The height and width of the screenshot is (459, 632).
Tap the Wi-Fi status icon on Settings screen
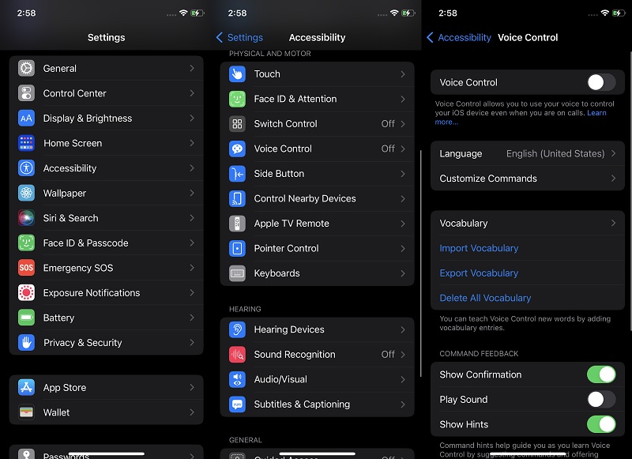[x=183, y=13]
